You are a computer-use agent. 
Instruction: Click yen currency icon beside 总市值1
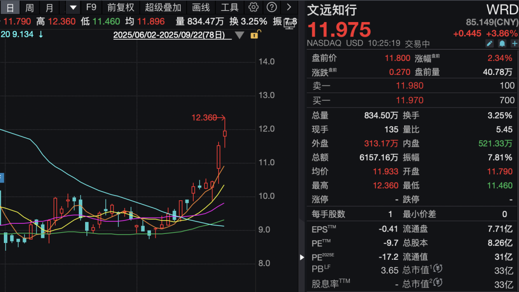(x=438, y=268)
